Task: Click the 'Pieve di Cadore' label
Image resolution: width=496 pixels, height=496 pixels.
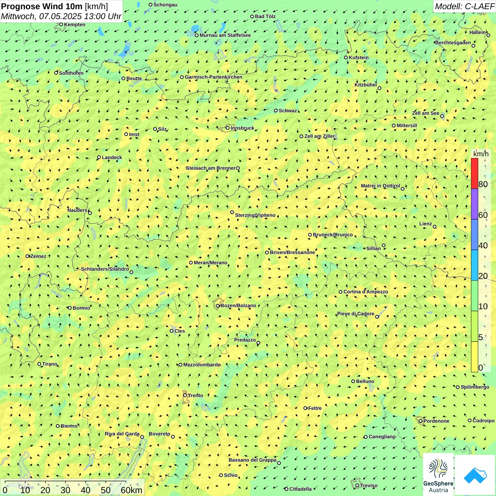Action: 356,314
